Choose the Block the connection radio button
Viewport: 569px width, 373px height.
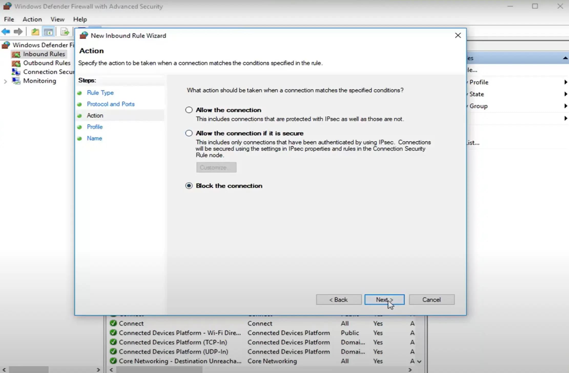[x=189, y=186]
